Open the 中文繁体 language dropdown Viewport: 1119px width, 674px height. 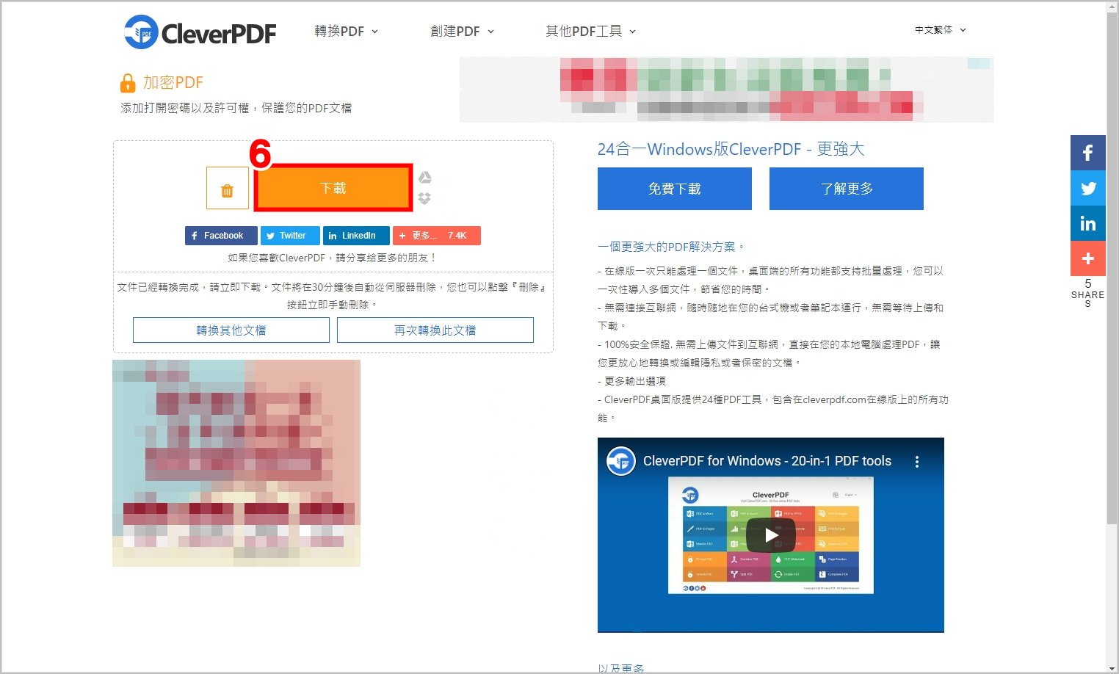tap(940, 30)
